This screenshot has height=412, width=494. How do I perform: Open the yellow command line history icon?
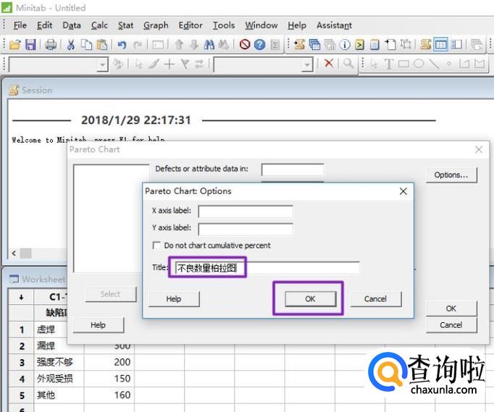pyautogui.click(x=359, y=45)
